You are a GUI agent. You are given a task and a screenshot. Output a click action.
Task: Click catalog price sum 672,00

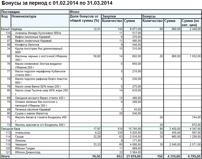pyautogui.click(x=196, y=125)
